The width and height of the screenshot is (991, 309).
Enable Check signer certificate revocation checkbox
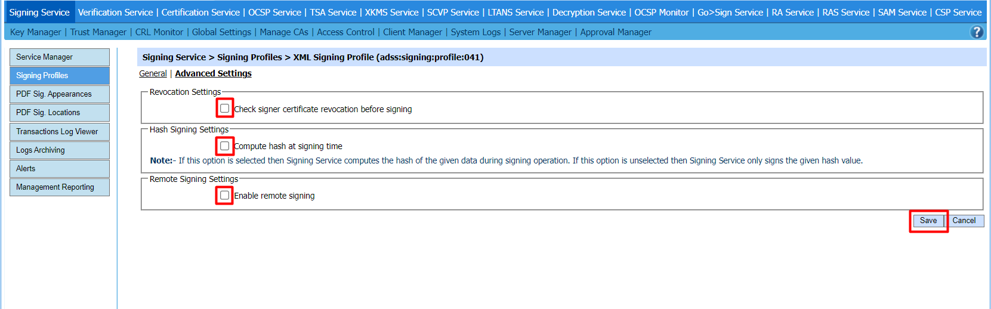(224, 109)
